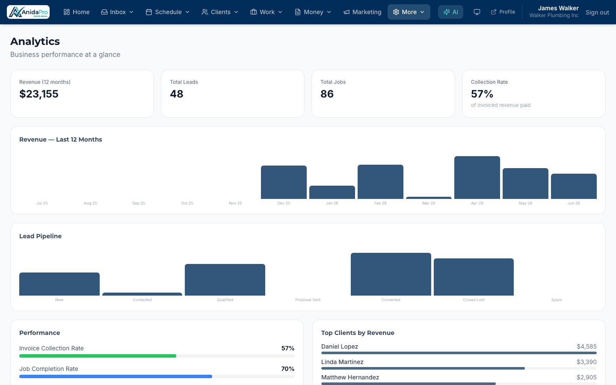This screenshot has width=616, height=385.
Task: Open the Marketing menu item
Action: click(x=362, y=12)
